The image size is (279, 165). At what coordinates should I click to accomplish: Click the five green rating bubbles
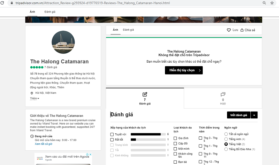point(37,67)
